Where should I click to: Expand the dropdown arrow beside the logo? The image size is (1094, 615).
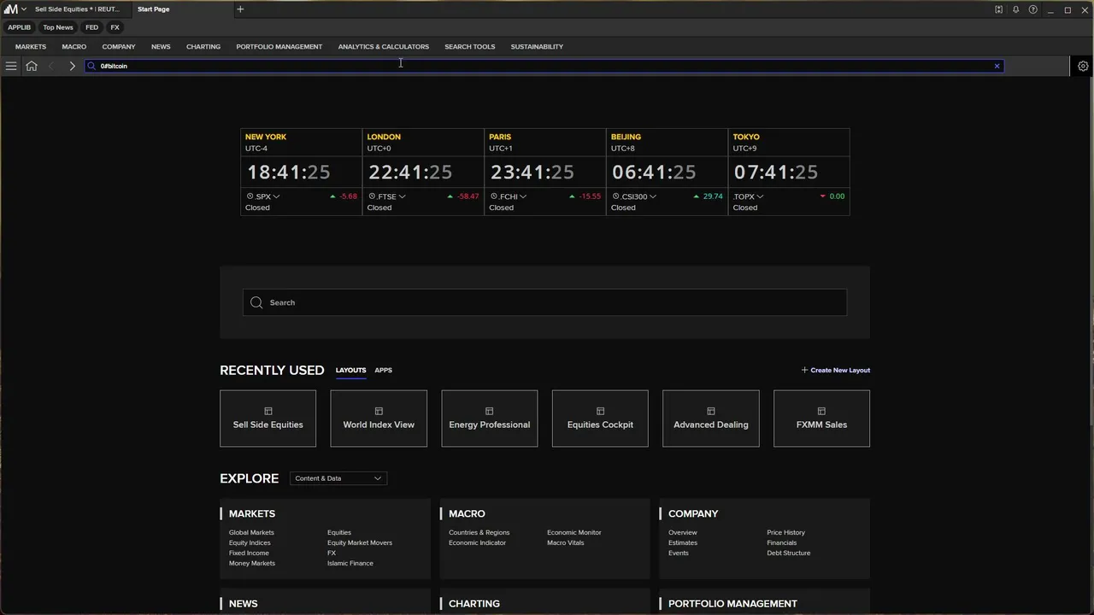coord(24,9)
